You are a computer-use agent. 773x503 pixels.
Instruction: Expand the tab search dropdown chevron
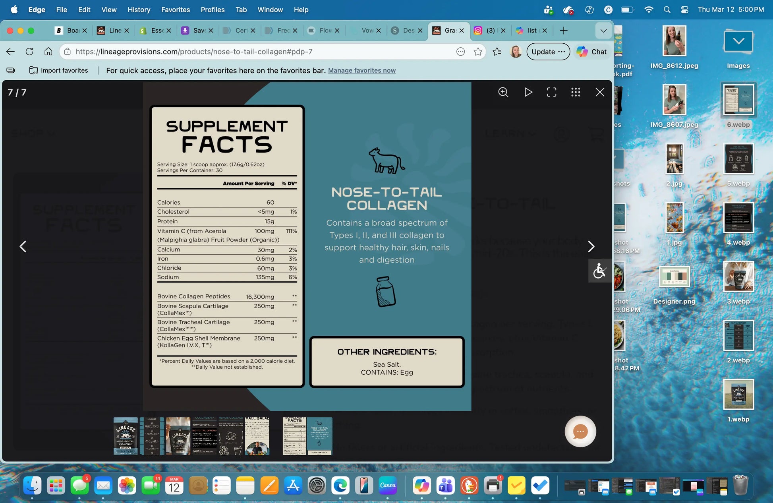coord(603,31)
